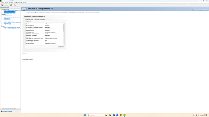
Task: Click the Home icon in toolbar
Action: [x=15, y=5]
